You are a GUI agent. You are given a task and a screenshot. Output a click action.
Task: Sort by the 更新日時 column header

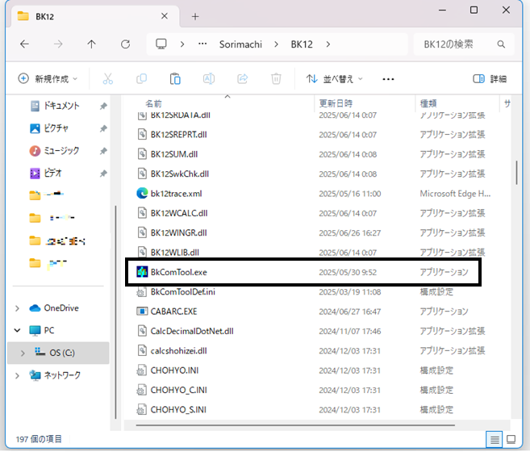pyautogui.click(x=336, y=103)
